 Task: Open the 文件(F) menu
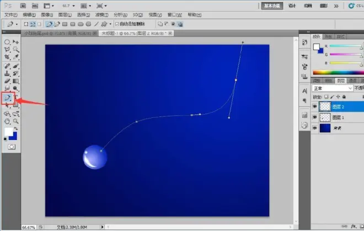pos(11,15)
